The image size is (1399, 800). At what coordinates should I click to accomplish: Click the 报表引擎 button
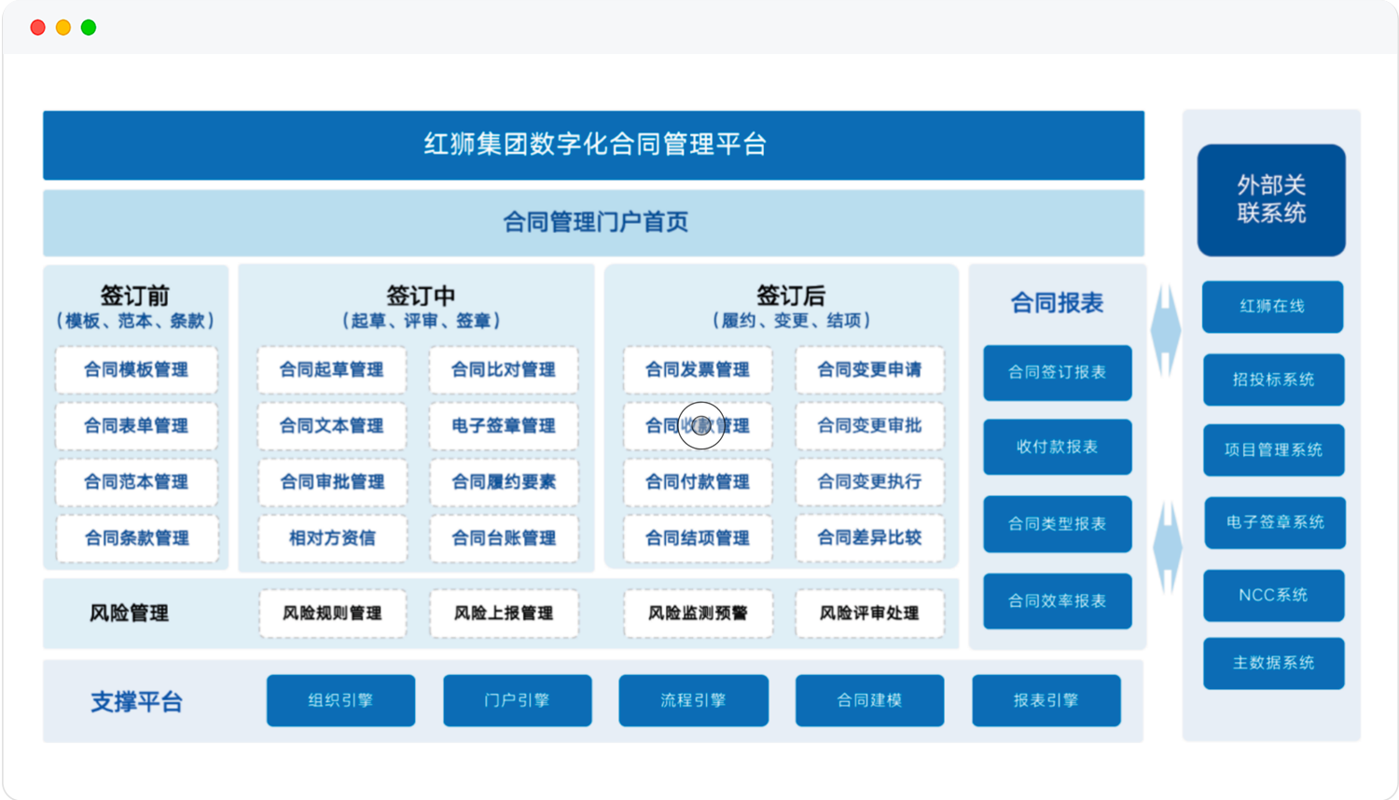[1046, 700]
